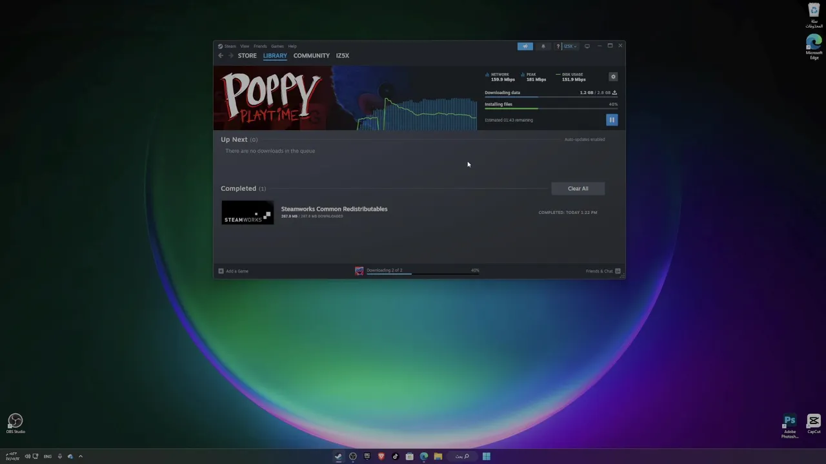Viewport: 826px width, 464px height.
Task: Open Edge browser taskbar icon
Action: click(424, 456)
